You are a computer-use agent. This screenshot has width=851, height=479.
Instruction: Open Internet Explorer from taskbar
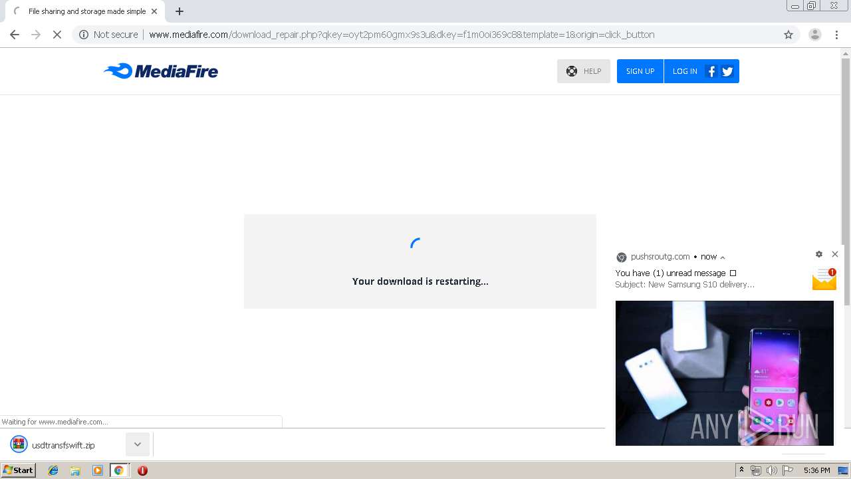(53, 470)
